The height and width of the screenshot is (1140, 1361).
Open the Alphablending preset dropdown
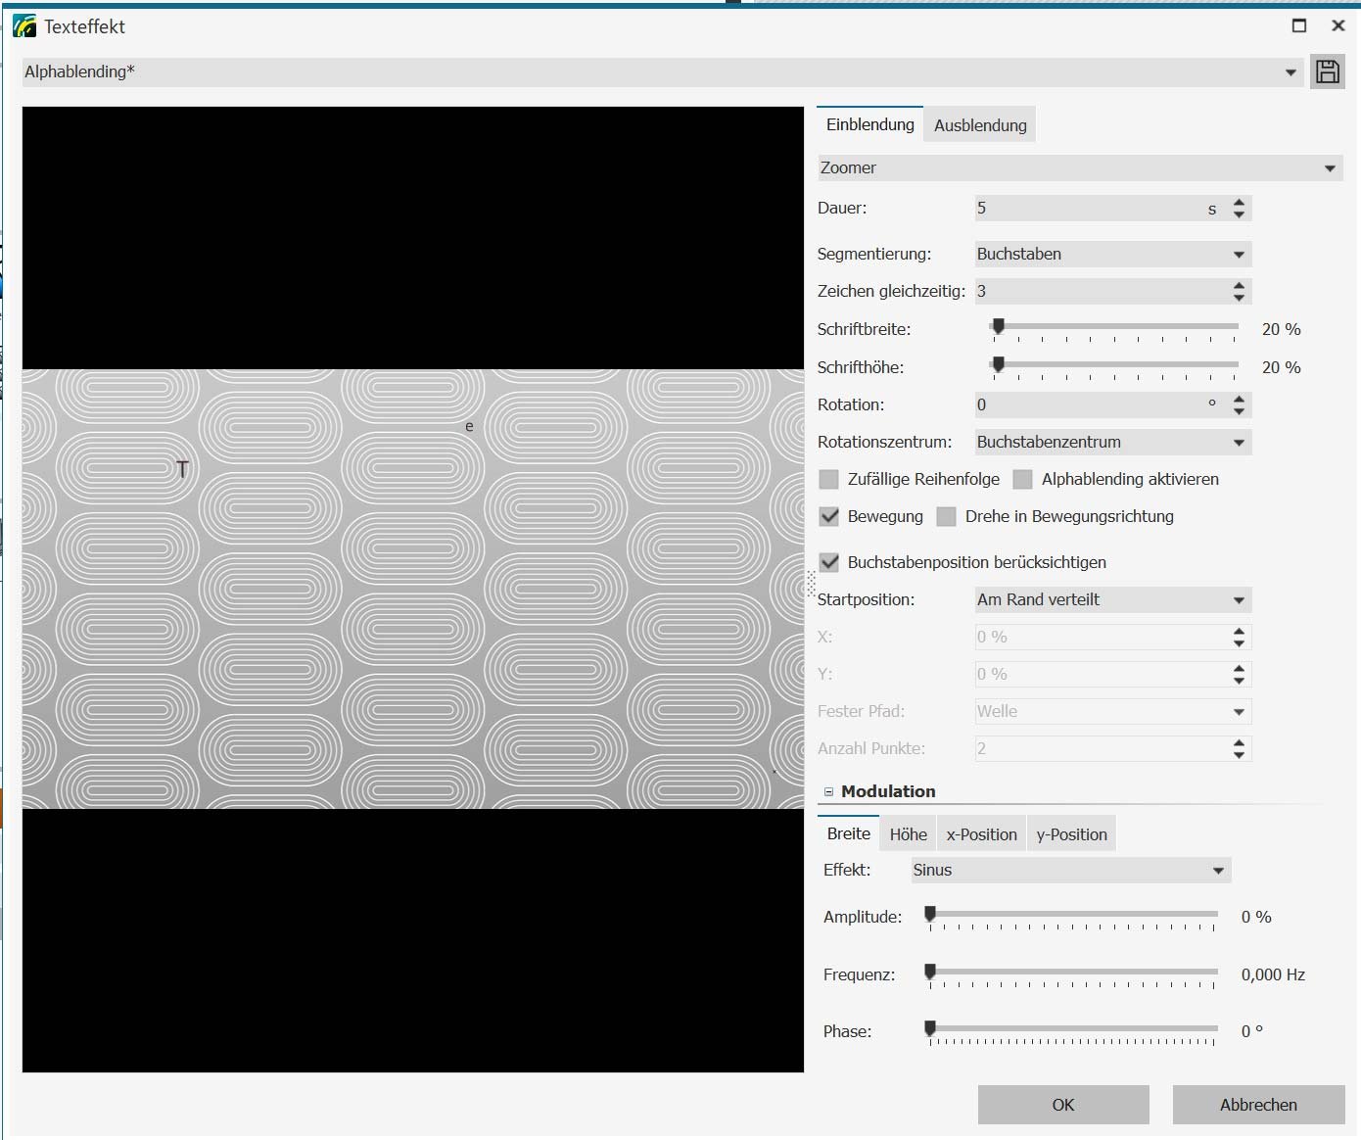(x=1291, y=72)
